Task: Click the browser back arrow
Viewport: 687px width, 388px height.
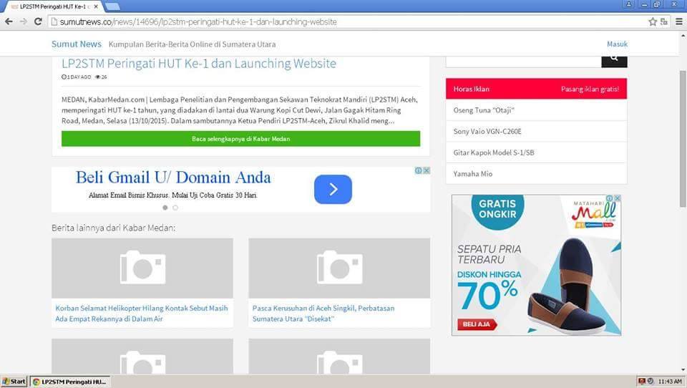Action: click(x=9, y=21)
